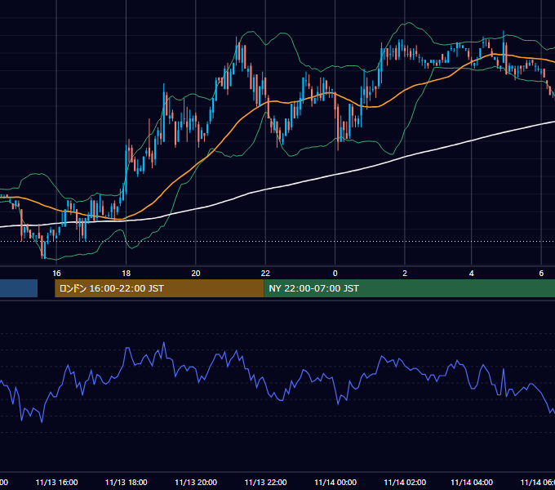Click the 11/14 00:00 date label
This screenshot has height=490, width=555.
click(335, 482)
